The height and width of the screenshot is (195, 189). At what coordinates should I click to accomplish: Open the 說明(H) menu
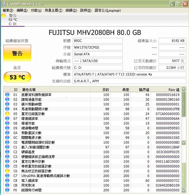(x=86, y=10)
